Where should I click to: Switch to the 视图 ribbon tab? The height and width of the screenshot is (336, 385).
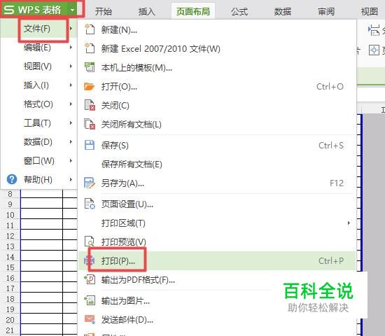tap(370, 11)
